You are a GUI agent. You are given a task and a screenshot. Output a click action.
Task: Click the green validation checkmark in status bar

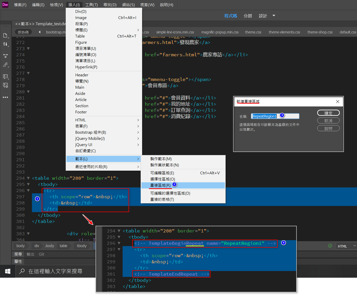click(x=330, y=246)
